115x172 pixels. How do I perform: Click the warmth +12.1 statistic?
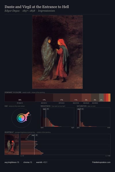(42, 162)
